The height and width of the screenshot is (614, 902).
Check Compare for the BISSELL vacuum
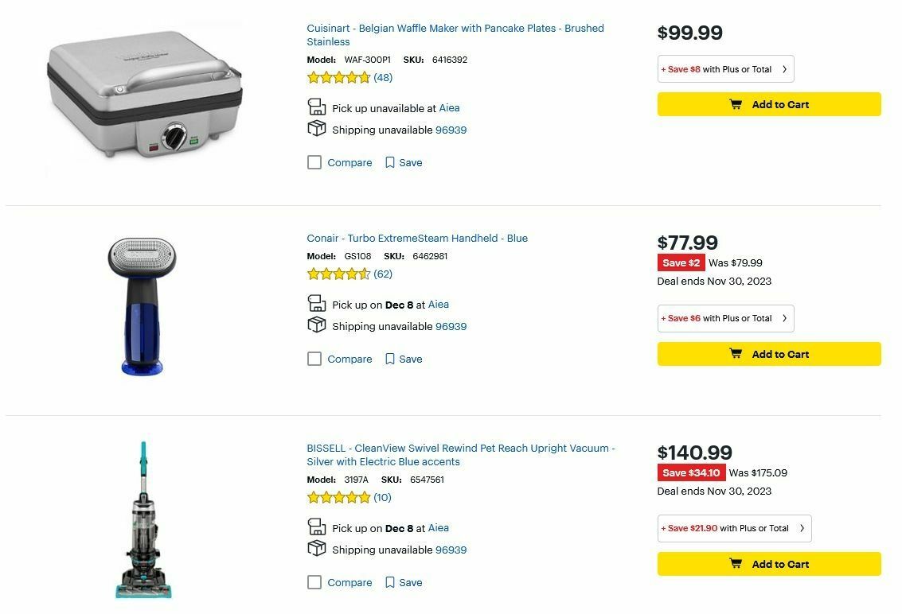[x=314, y=582]
